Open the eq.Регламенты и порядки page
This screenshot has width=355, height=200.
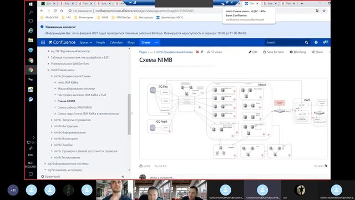(65, 170)
